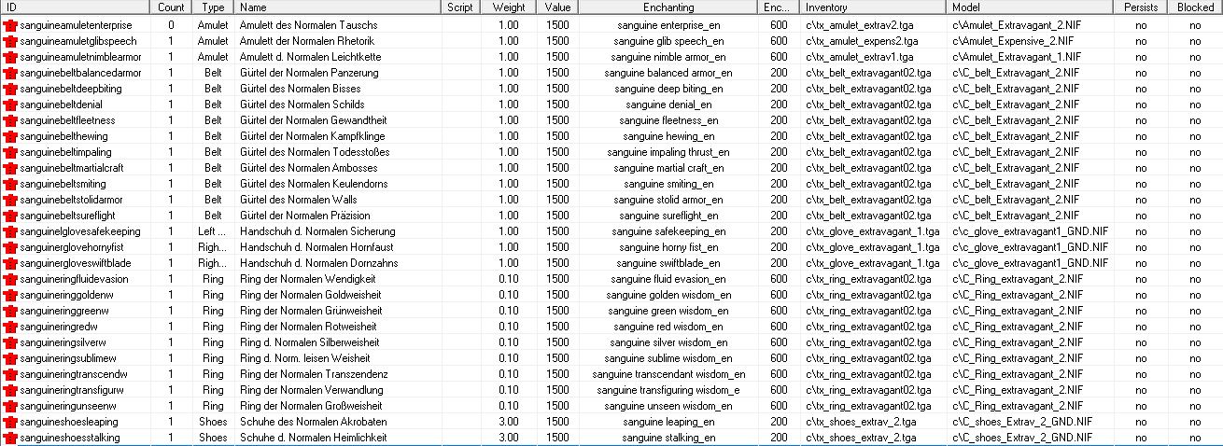The image size is (1223, 446).
Task: Select the sanguineringsublimew row icon
Action: [10, 358]
